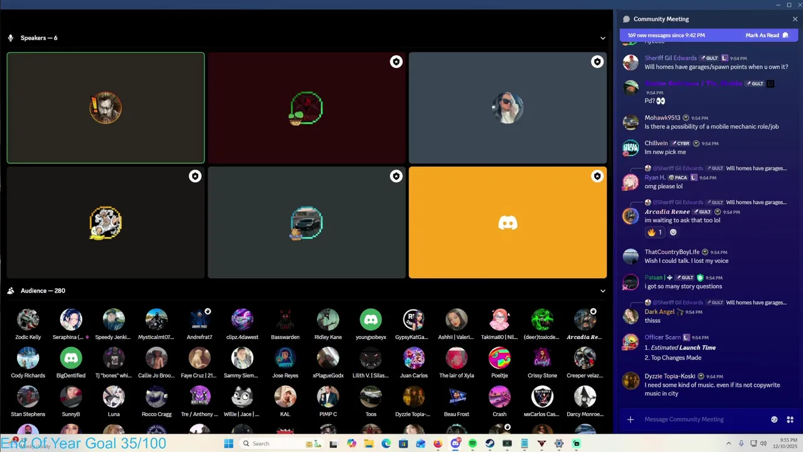The height and width of the screenshot is (452, 803).
Task: Open Settings gear from taskbar
Action: coord(559,444)
